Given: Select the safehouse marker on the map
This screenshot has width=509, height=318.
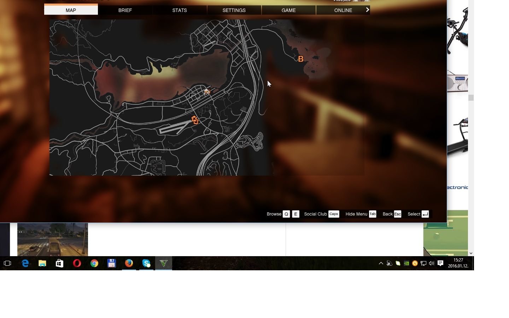Looking at the screenshot, I should tap(207, 92).
